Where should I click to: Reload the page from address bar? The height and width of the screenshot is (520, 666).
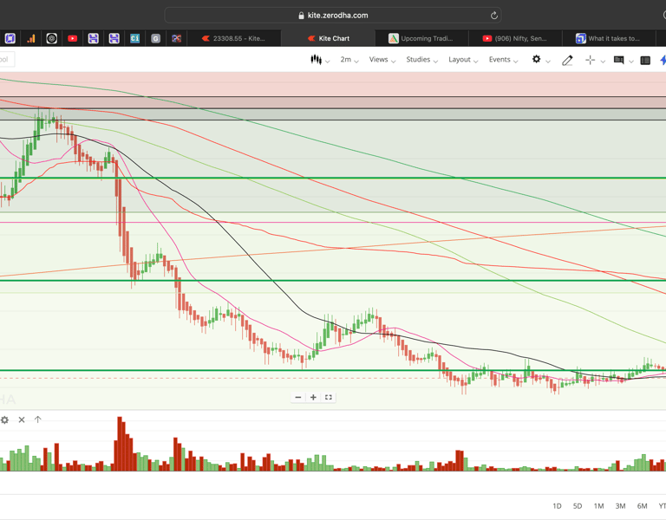(x=494, y=16)
